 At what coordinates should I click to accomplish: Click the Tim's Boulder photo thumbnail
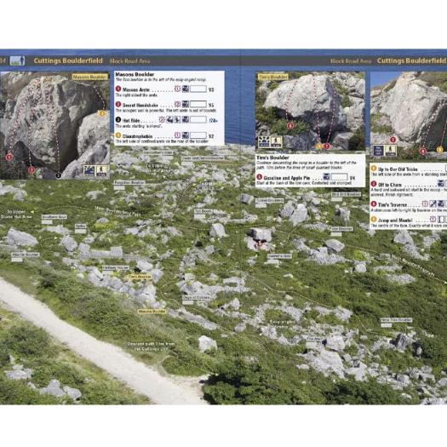(x=311, y=111)
